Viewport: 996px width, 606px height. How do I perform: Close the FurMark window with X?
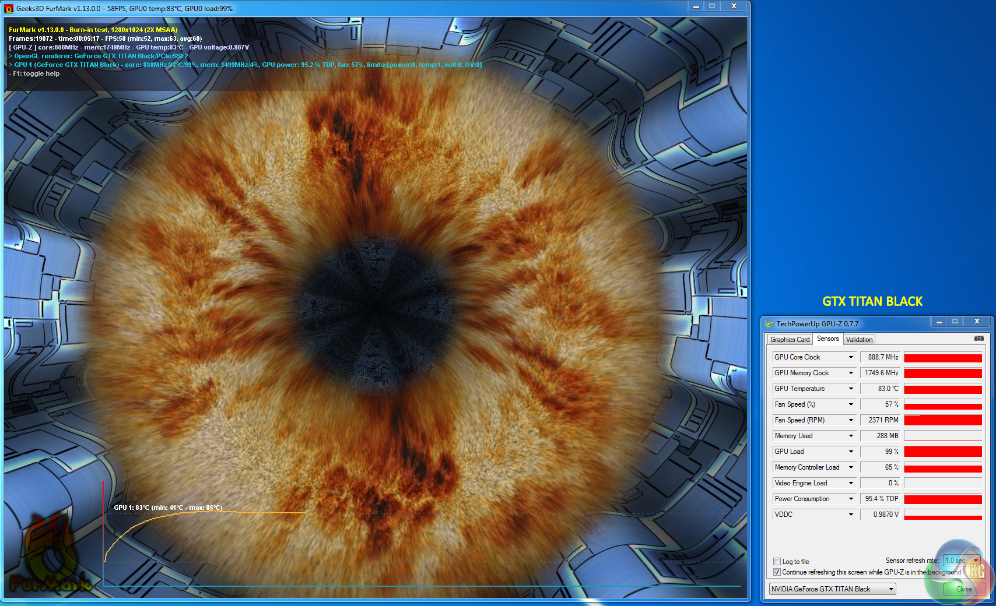734,6
